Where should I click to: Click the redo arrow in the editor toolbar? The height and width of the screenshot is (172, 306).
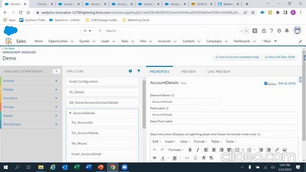(x=162, y=150)
